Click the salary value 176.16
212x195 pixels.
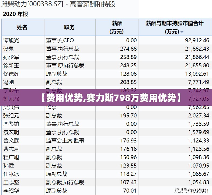point(128,149)
